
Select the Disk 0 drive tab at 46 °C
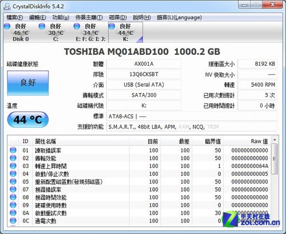tap(21, 32)
